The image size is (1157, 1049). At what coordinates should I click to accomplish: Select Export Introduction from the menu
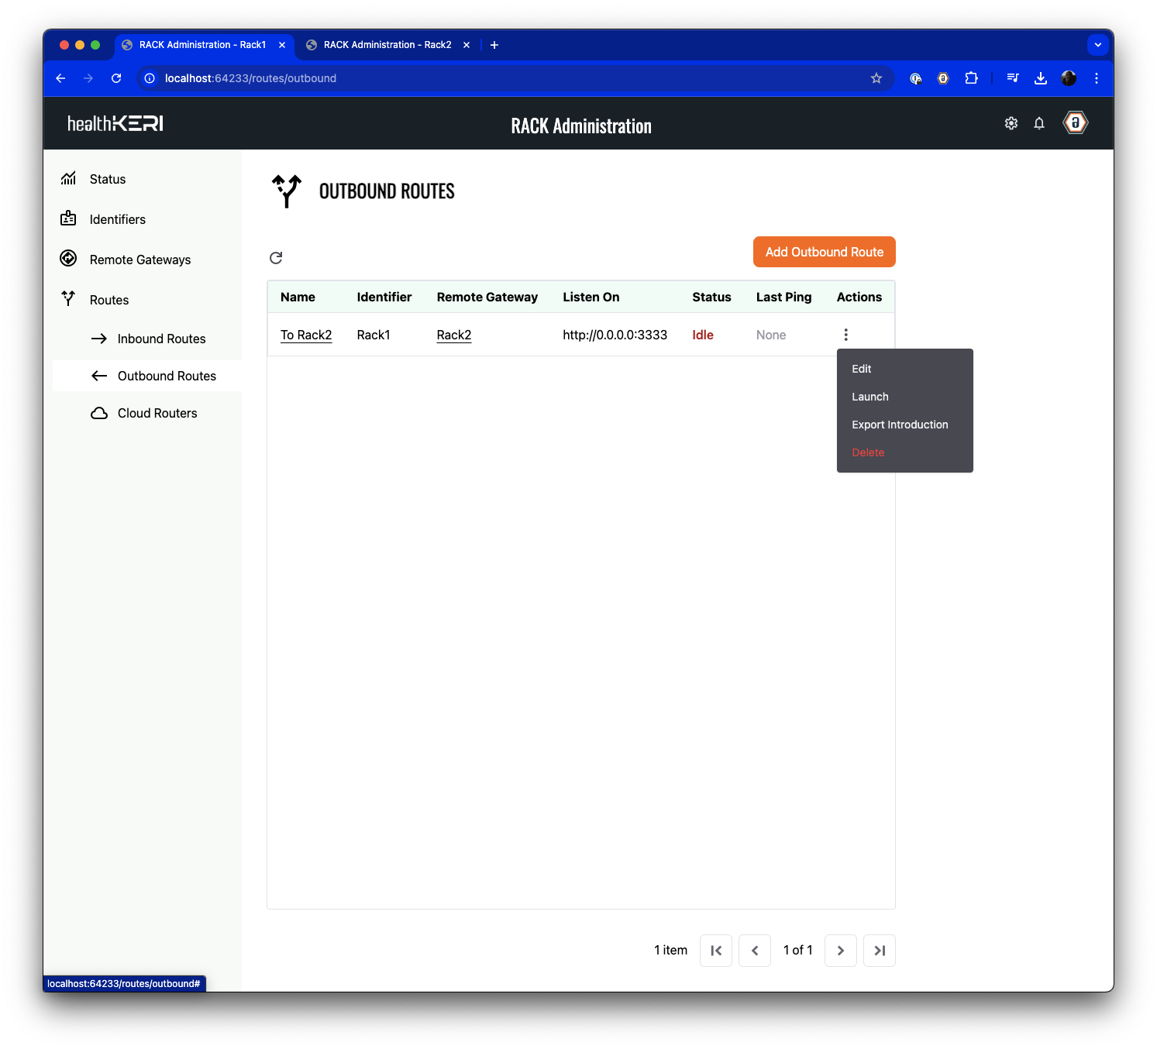900,425
